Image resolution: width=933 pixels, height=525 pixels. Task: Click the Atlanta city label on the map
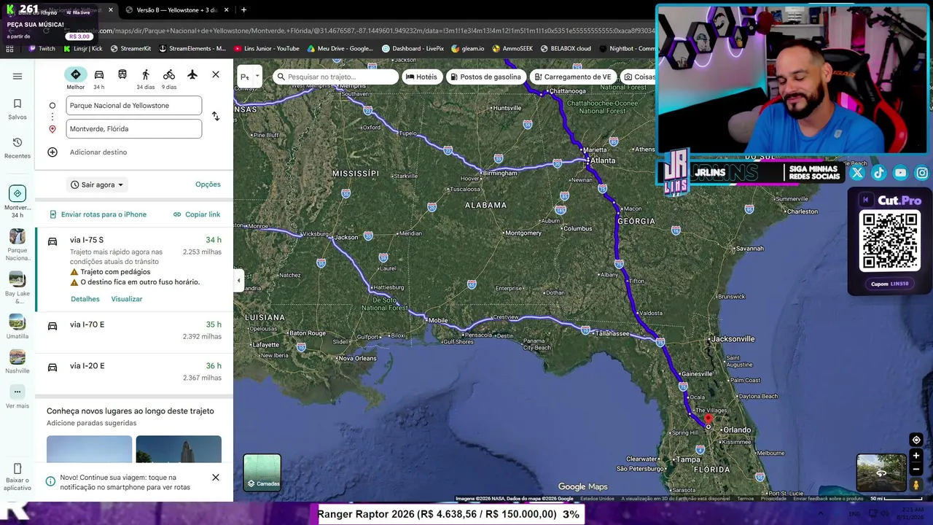[602, 160]
